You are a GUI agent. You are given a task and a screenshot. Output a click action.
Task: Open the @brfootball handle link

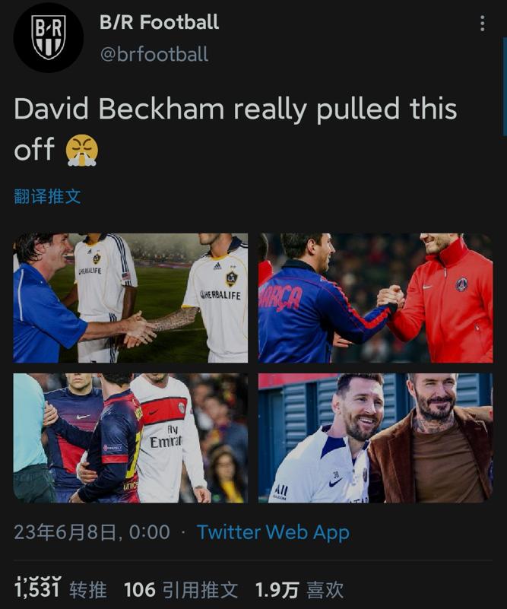[x=154, y=55]
